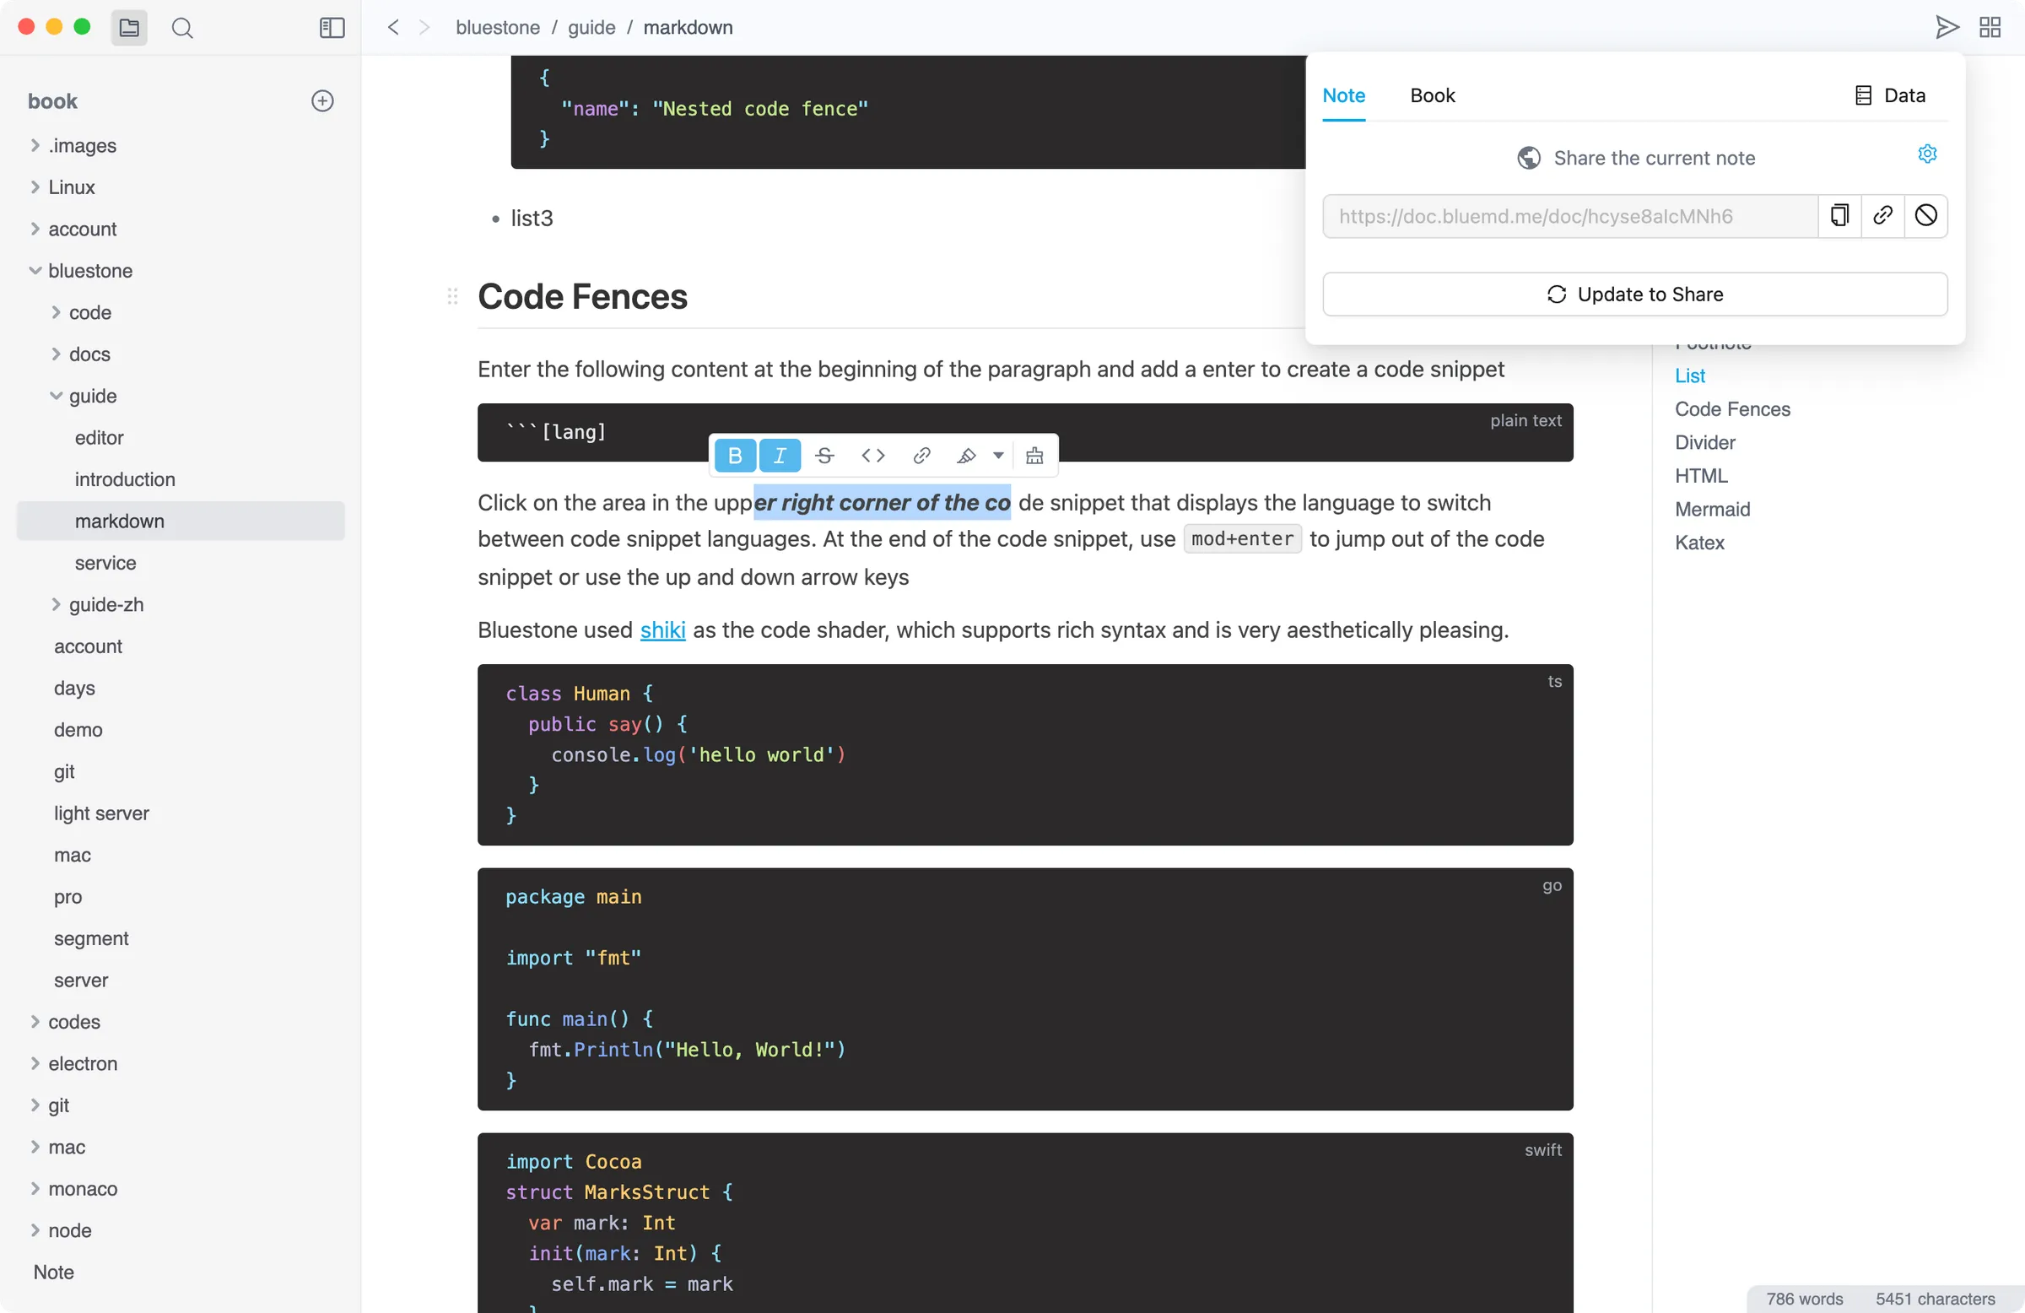Viewport: 2025px width, 1313px height.
Task: Click the insert link icon in the floating toolbar
Action: point(921,457)
